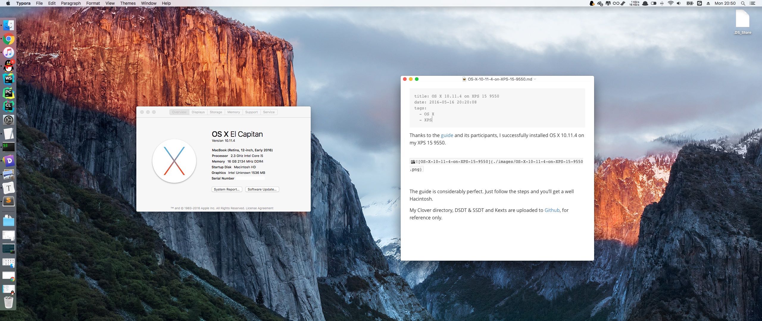
Task: Click the .DS_Store file on desktop
Action: [x=742, y=22]
